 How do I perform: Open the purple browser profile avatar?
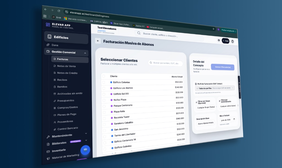coord(218,29)
